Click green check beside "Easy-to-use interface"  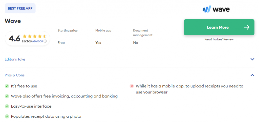[x=7, y=106]
